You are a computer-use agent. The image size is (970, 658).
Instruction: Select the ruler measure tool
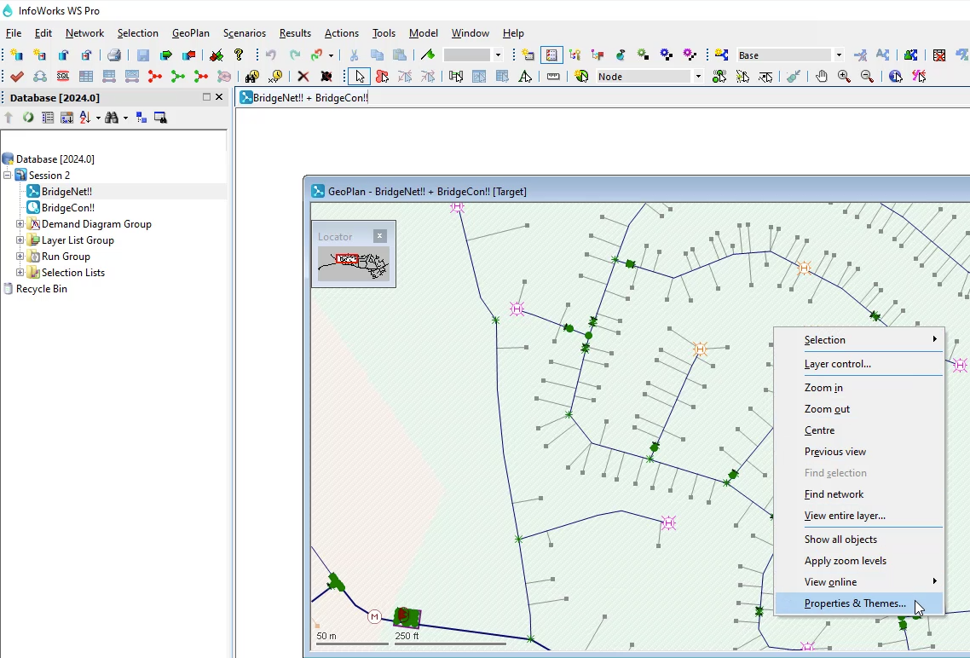tap(553, 77)
